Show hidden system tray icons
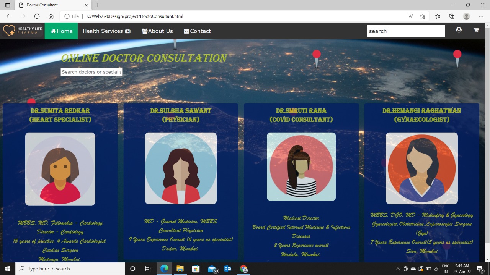Screen dimensions: 490x275 coord(398,269)
